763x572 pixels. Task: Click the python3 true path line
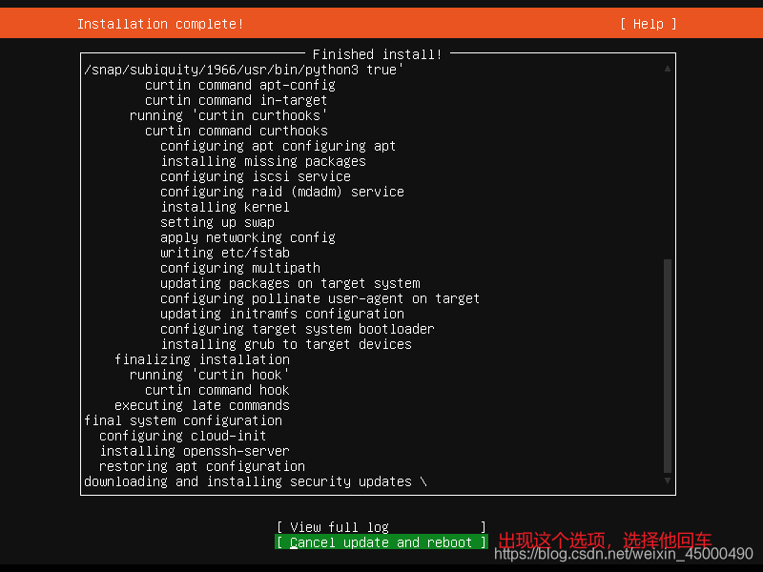(244, 70)
